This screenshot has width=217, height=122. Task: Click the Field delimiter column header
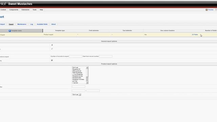coord(94,30)
